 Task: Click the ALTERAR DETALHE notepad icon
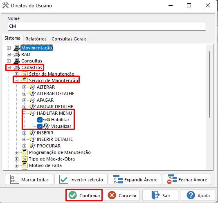point(33,94)
